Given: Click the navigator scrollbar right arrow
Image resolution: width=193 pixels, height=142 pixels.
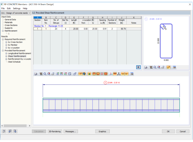Looking at the screenshot, I should pyautogui.click(x=29, y=126).
